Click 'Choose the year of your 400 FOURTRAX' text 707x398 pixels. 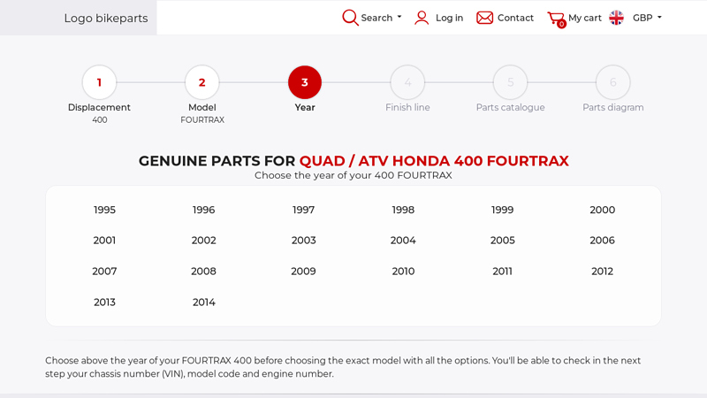(353, 175)
